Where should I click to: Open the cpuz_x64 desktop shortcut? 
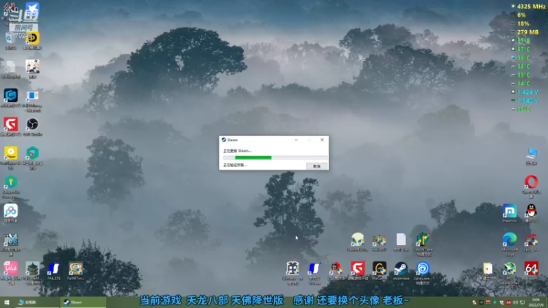coord(532,242)
